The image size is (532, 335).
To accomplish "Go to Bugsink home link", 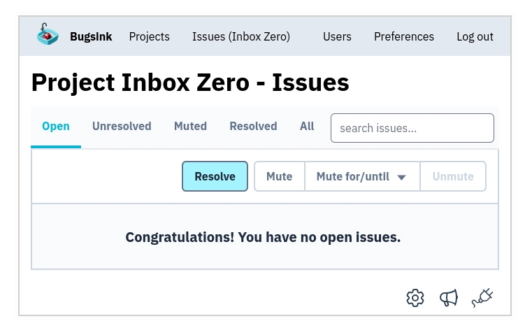I will (91, 36).
